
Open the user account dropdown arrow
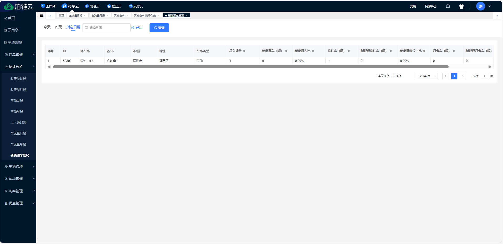click(x=489, y=6)
